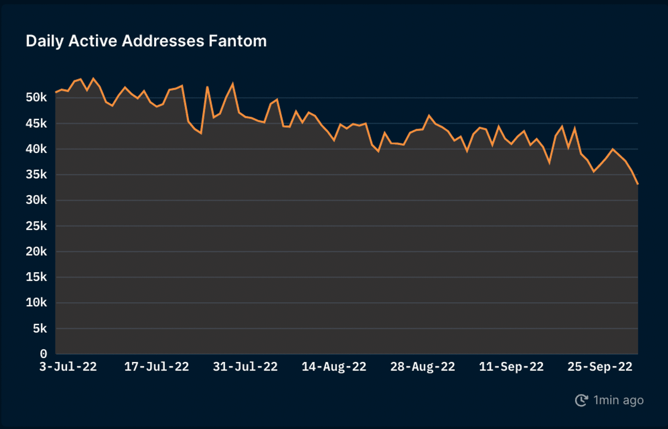Click the 40k y-axis label
This screenshot has height=429, width=668.
(x=36, y=149)
